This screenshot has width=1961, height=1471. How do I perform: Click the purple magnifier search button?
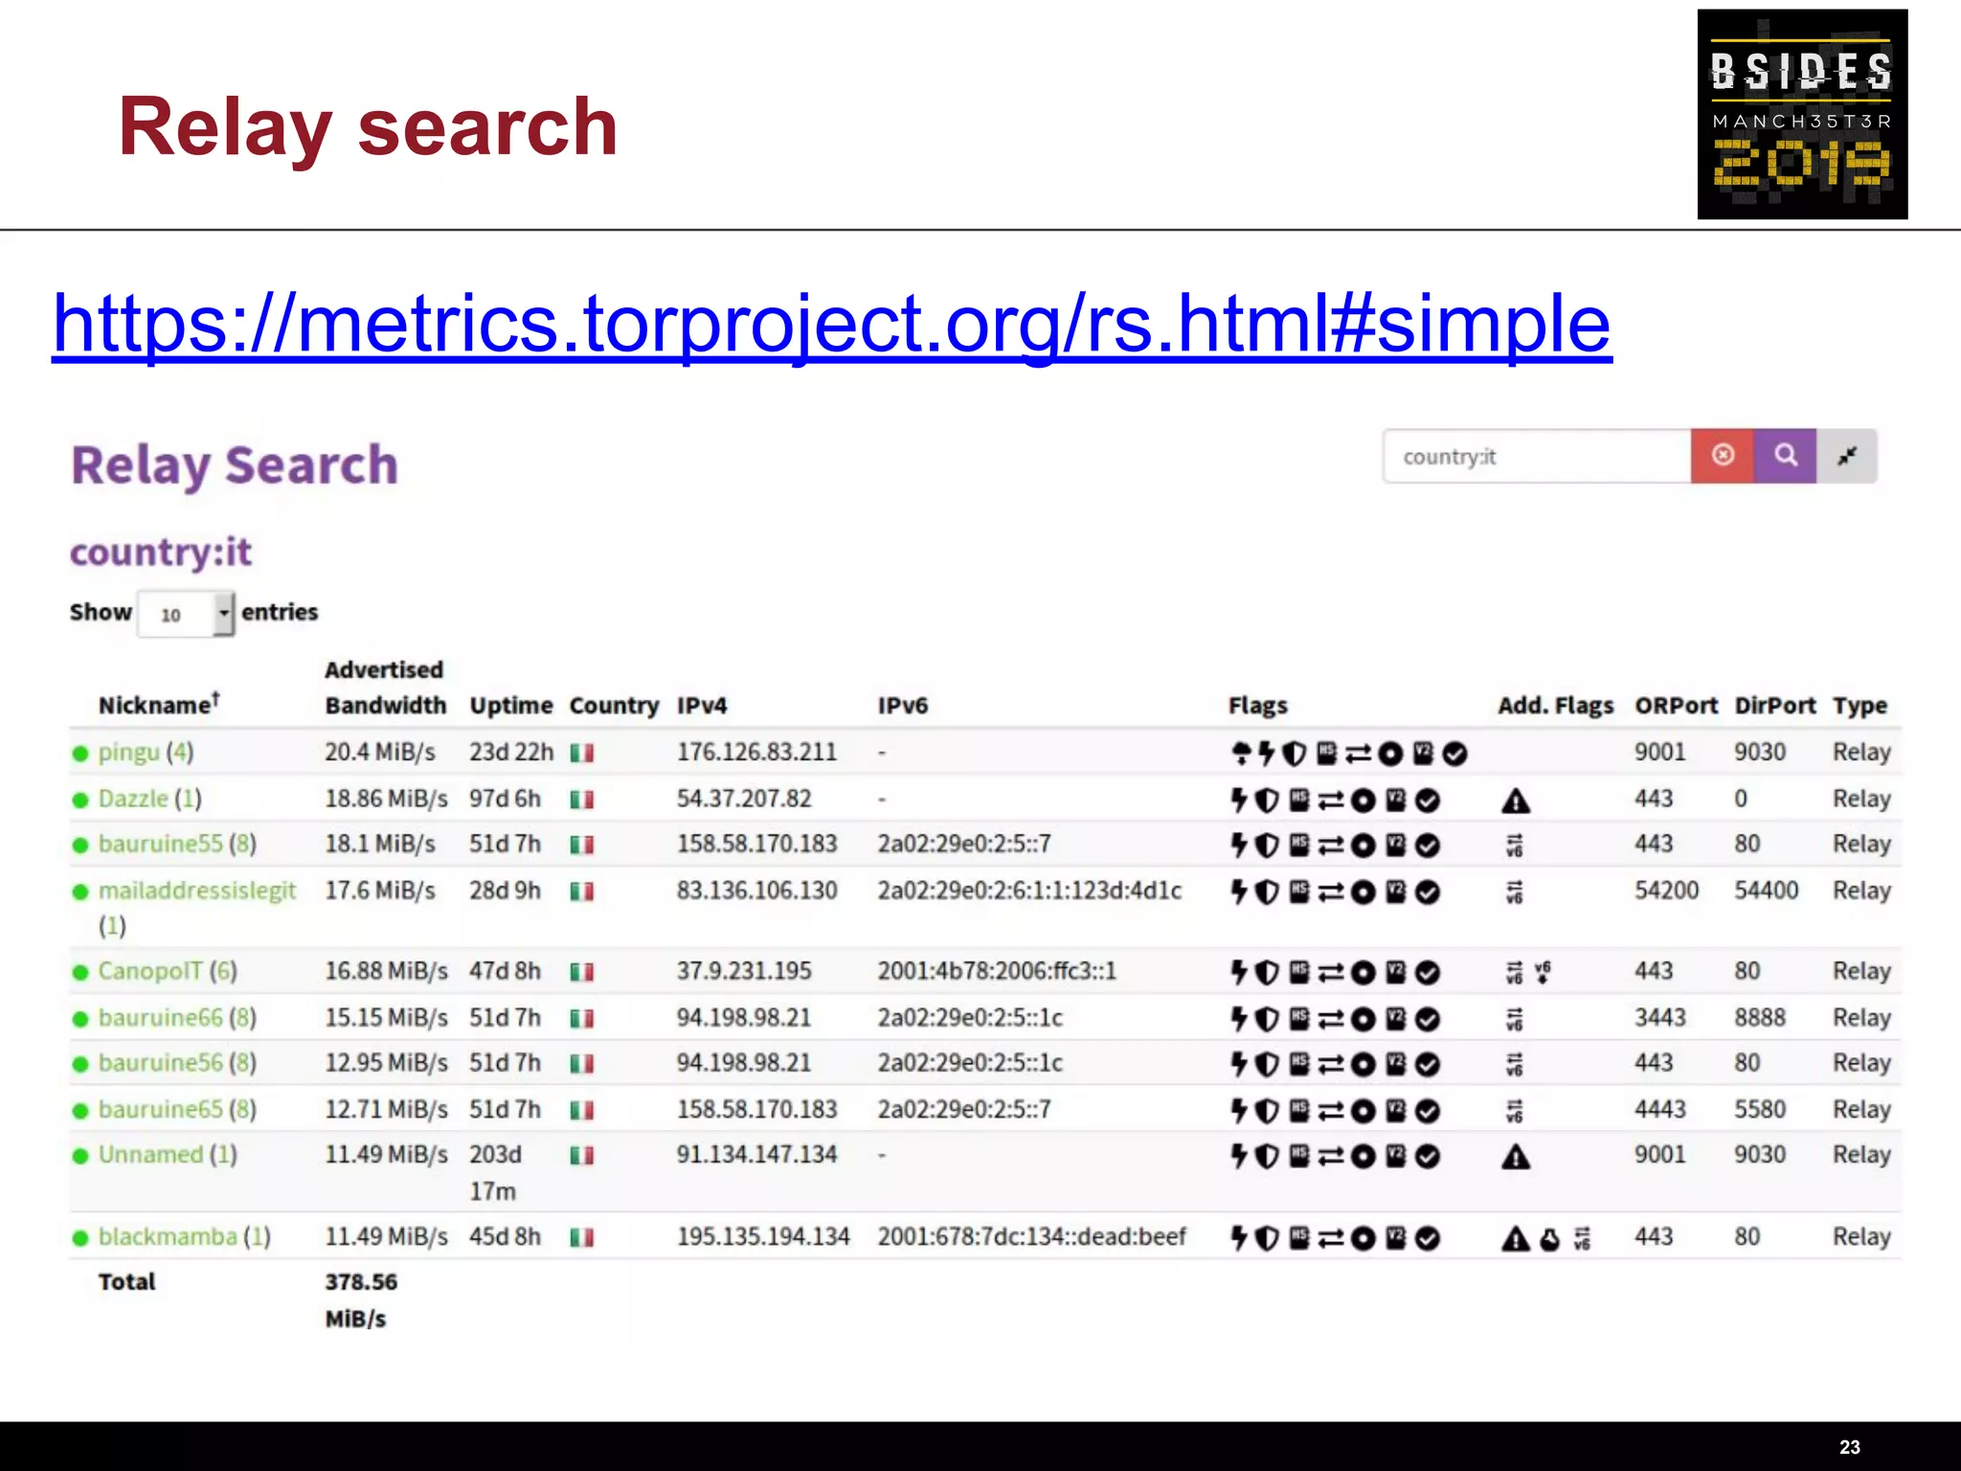1785,456
